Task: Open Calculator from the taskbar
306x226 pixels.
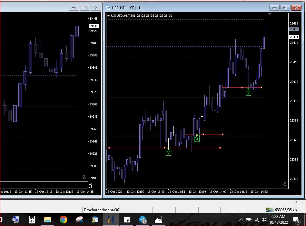Action: coord(32,220)
